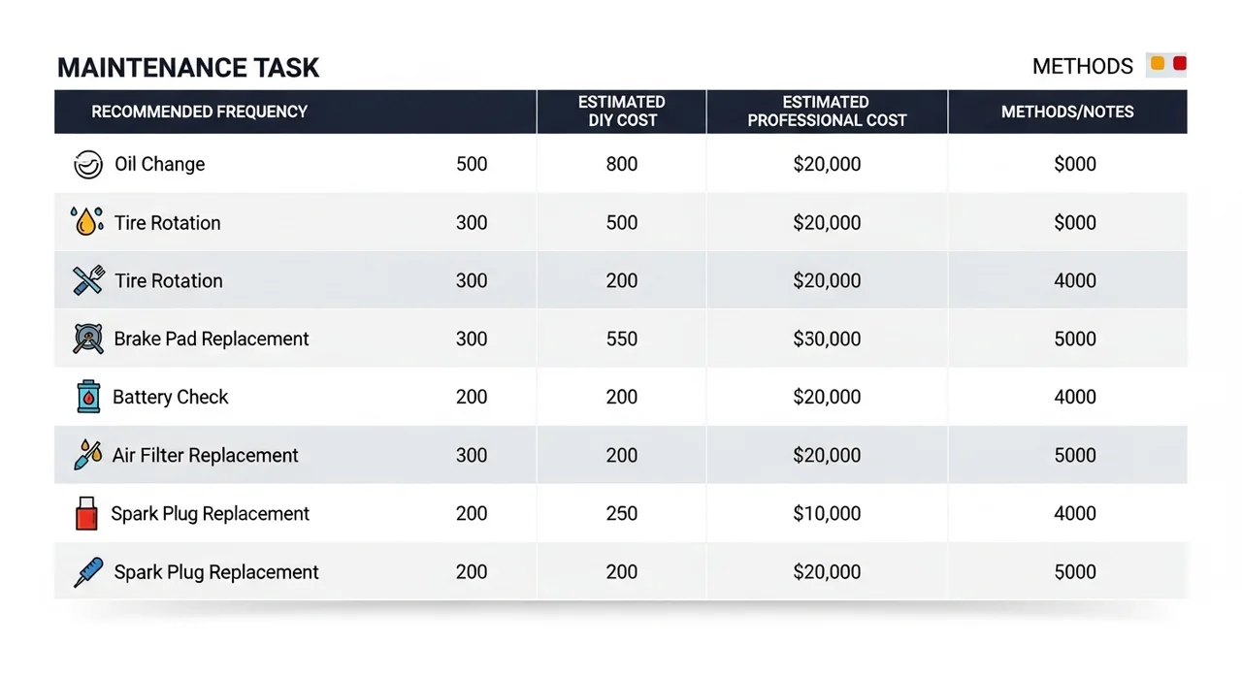Click the Oil Change row icon

pos(88,165)
